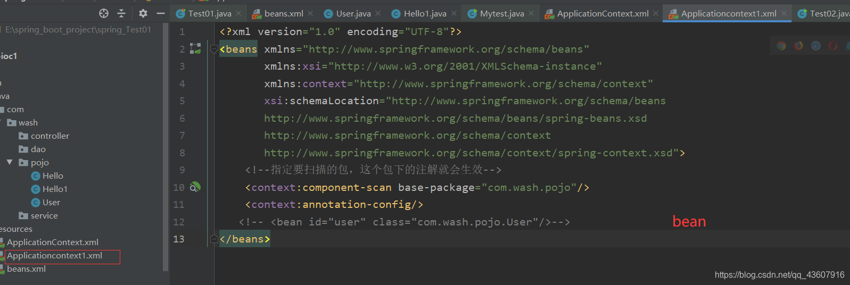Open in Safari browser icon
The width and height of the screenshot is (850, 285).
[816, 46]
